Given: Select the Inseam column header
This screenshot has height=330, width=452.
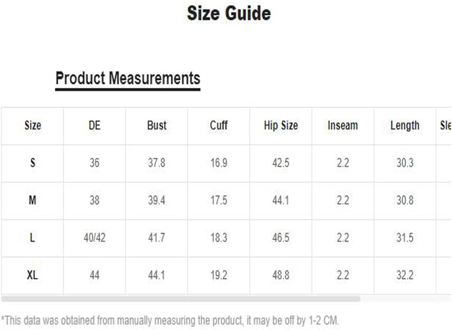Looking at the screenshot, I should pyautogui.click(x=343, y=126).
